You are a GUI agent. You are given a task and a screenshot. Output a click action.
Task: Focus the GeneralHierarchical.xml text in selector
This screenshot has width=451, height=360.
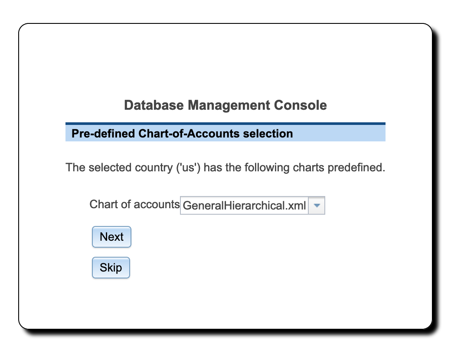(244, 206)
